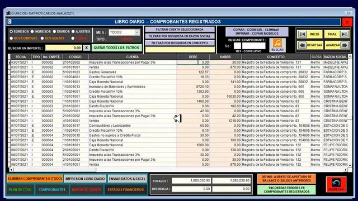Screen dimensions: 358x201
Task: Select the TODOS radio button
Action: 73,39
